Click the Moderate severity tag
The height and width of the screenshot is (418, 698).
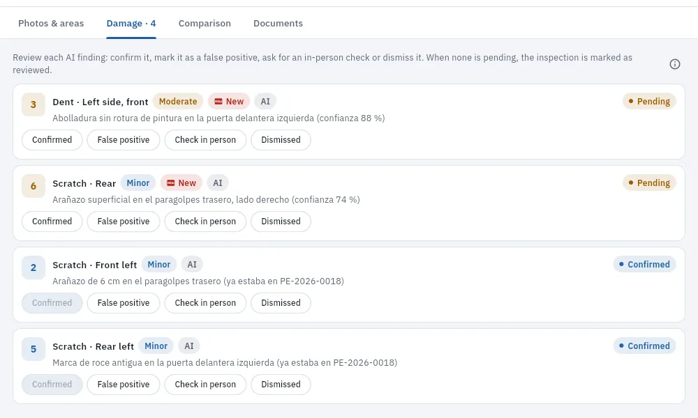point(178,101)
